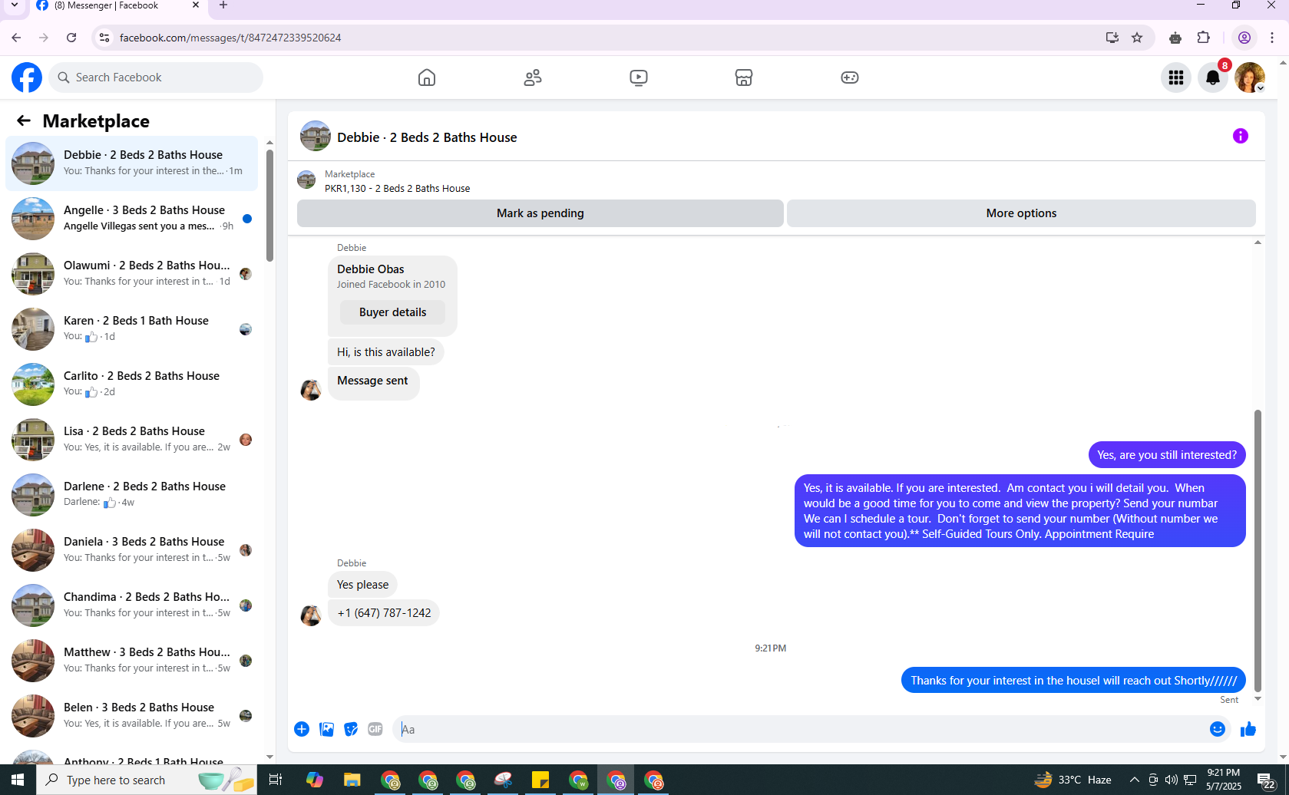Image resolution: width=1289 pixels, height=795 pixels.
Task: Open the Darlene 2 Beds 2 Baths conversation
Action: 131,494
